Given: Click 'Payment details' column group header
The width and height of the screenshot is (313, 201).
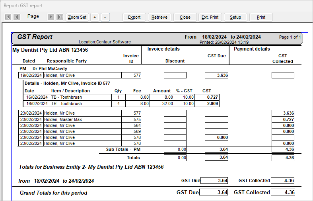Looking at the screenshot, I should pyautogui.click(x=252, y=49).
